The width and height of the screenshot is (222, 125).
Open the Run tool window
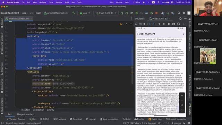[x=33, y=119]
